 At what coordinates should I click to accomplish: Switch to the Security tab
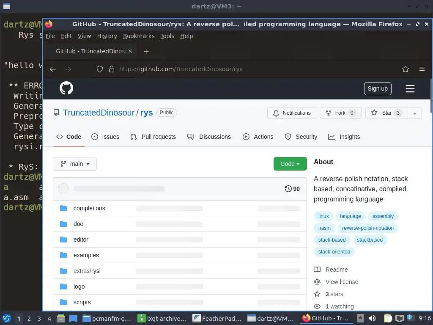pos(301,137)
